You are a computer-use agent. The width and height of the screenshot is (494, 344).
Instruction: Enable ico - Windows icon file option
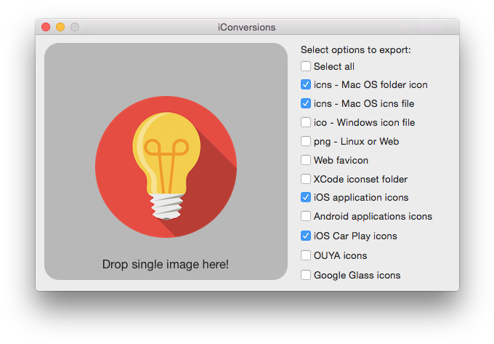coord(306,122)
